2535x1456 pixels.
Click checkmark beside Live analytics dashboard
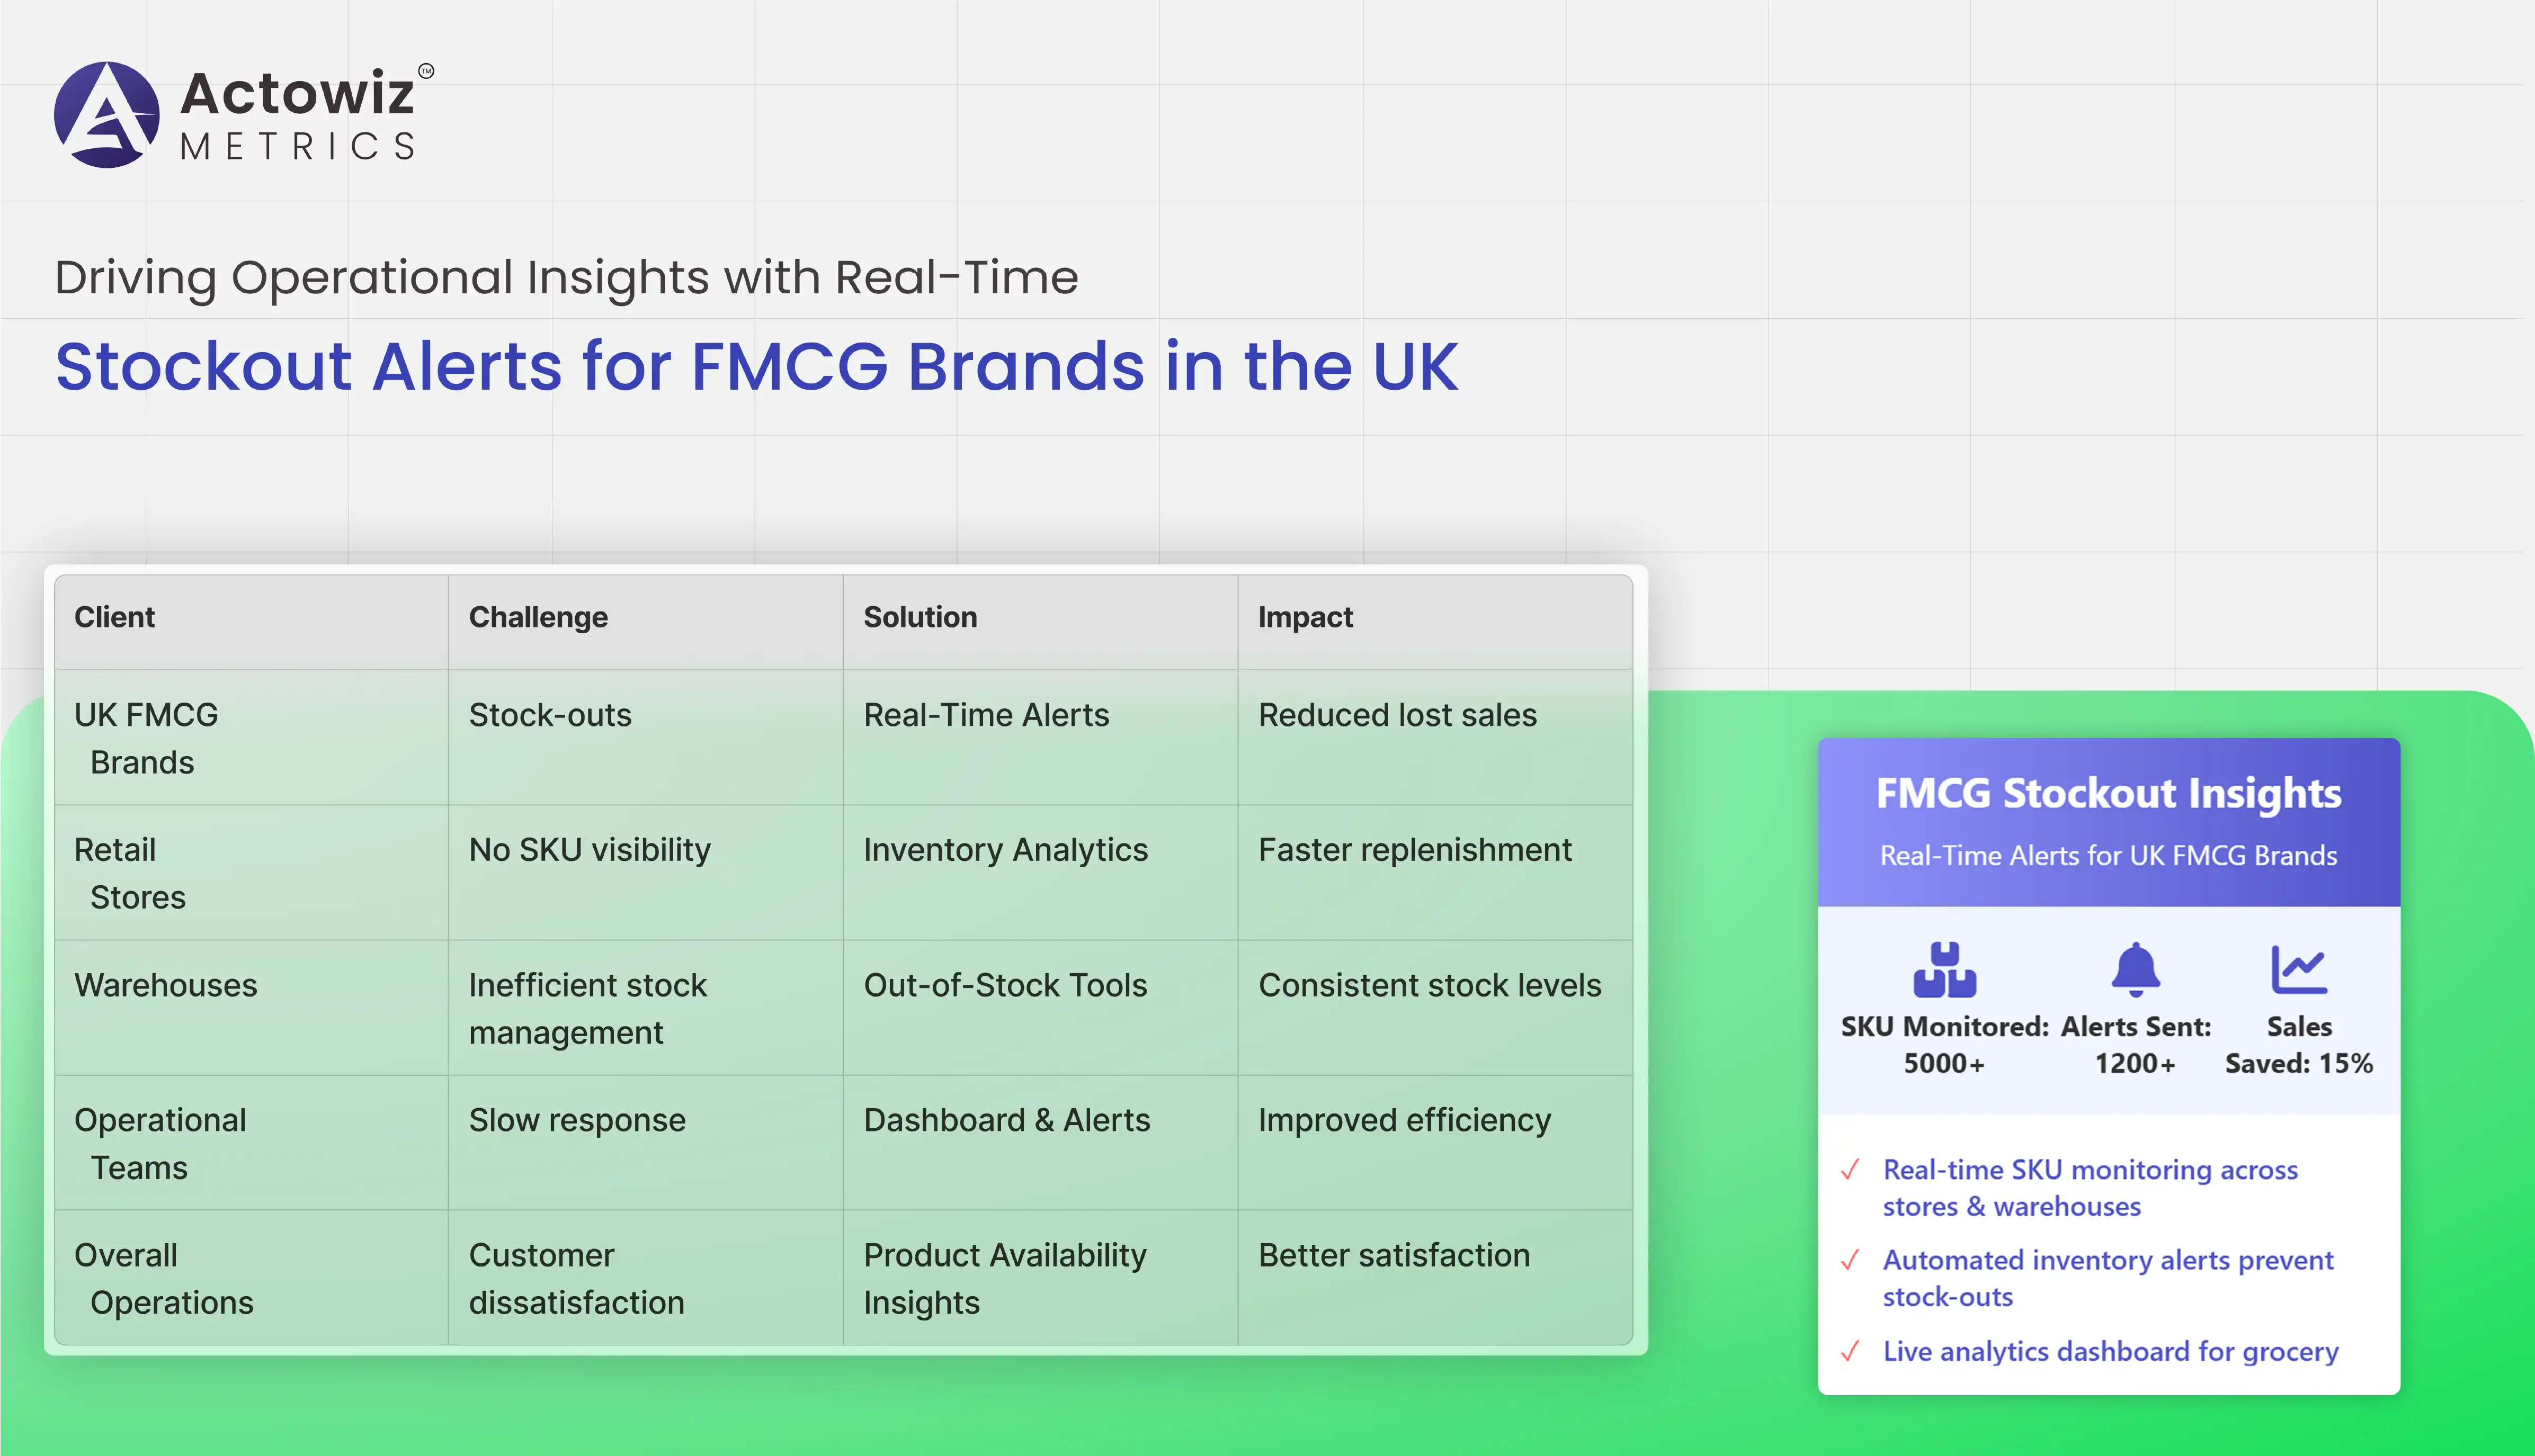point(1850,1351)
